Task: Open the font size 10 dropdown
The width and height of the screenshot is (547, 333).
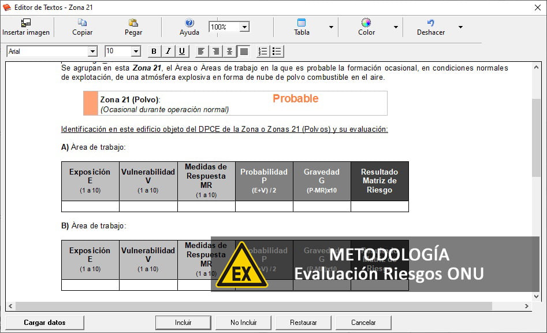Action: coord(136,51)
